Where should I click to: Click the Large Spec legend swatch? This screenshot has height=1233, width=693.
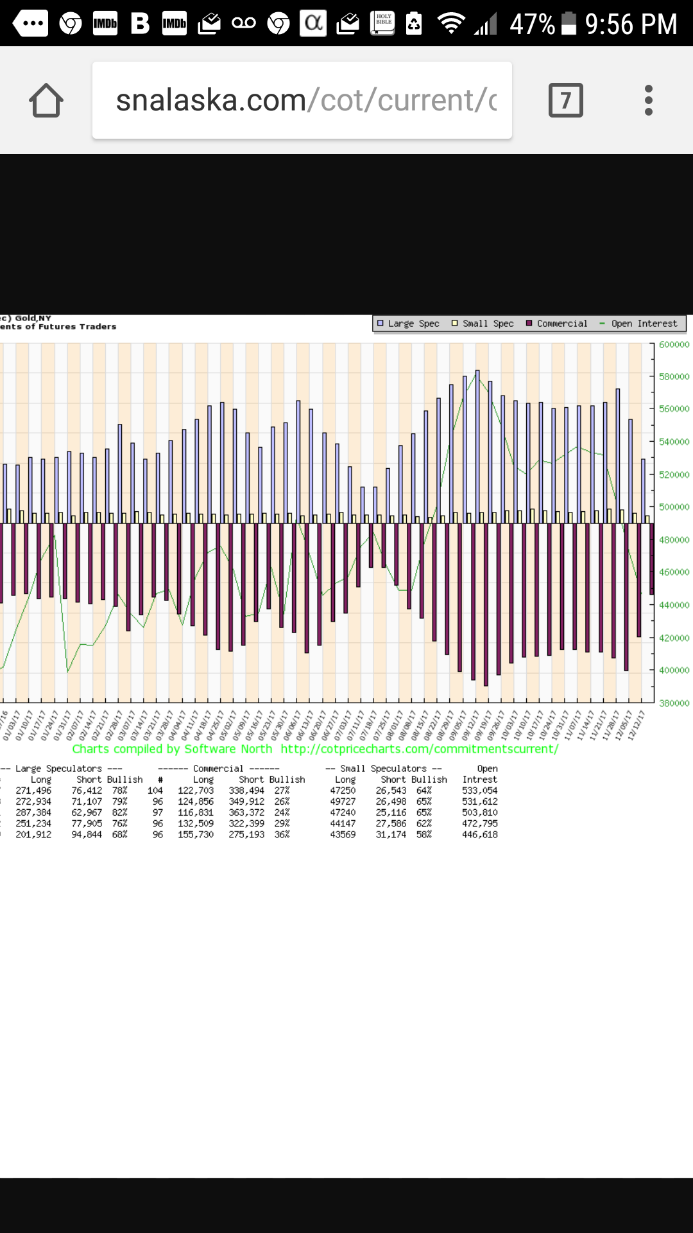pos(381,324)
